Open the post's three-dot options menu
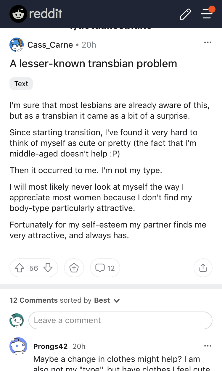 coord(208,43)
